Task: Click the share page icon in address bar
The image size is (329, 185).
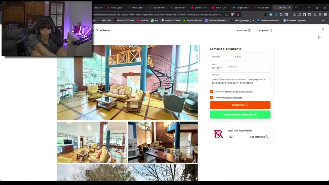Action: click(x=226, y=15)
